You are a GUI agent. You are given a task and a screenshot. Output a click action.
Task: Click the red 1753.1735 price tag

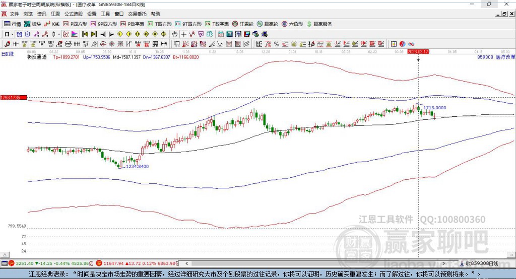14,98
